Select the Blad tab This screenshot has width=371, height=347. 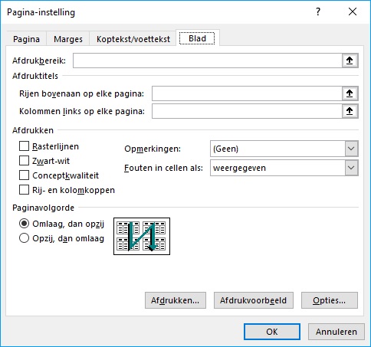click(197, 38)
